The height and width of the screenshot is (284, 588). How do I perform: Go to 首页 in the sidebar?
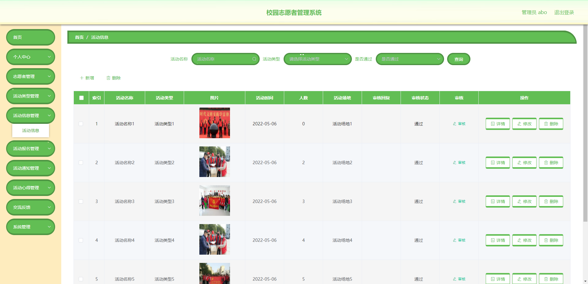tap(31, 37)
